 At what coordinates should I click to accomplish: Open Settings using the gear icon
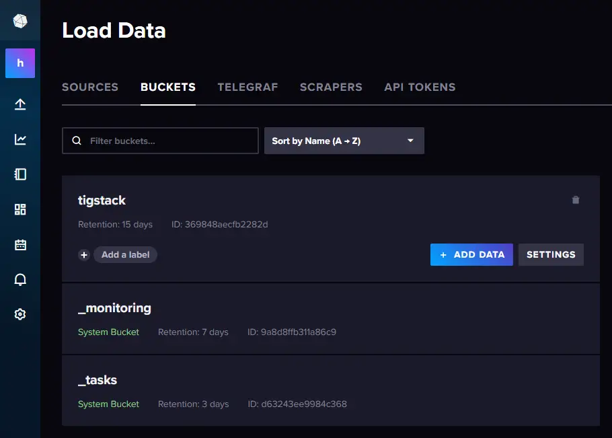[x=20, y=314]
